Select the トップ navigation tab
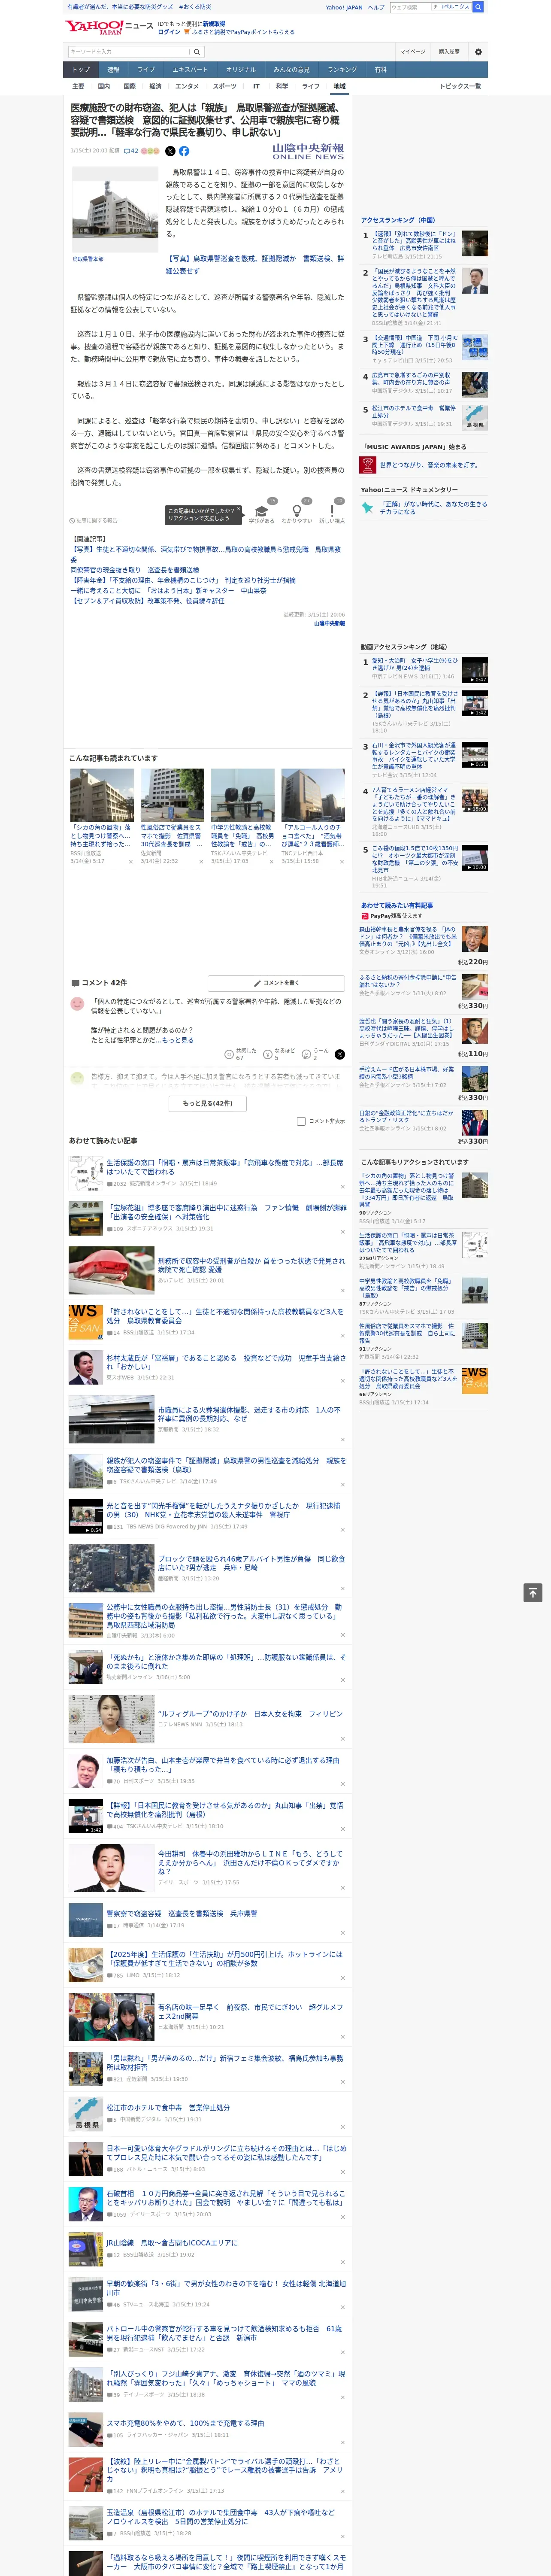This screenshot has height=2576, width=551. tap(81, 70)
